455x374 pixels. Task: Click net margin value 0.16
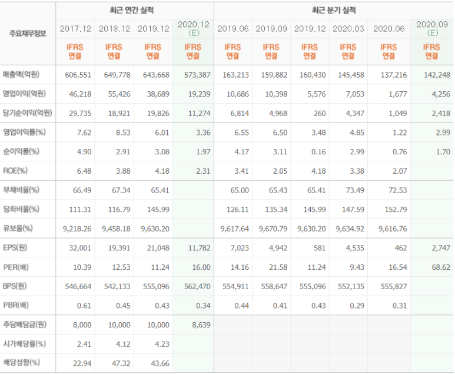tap(318, 152)
